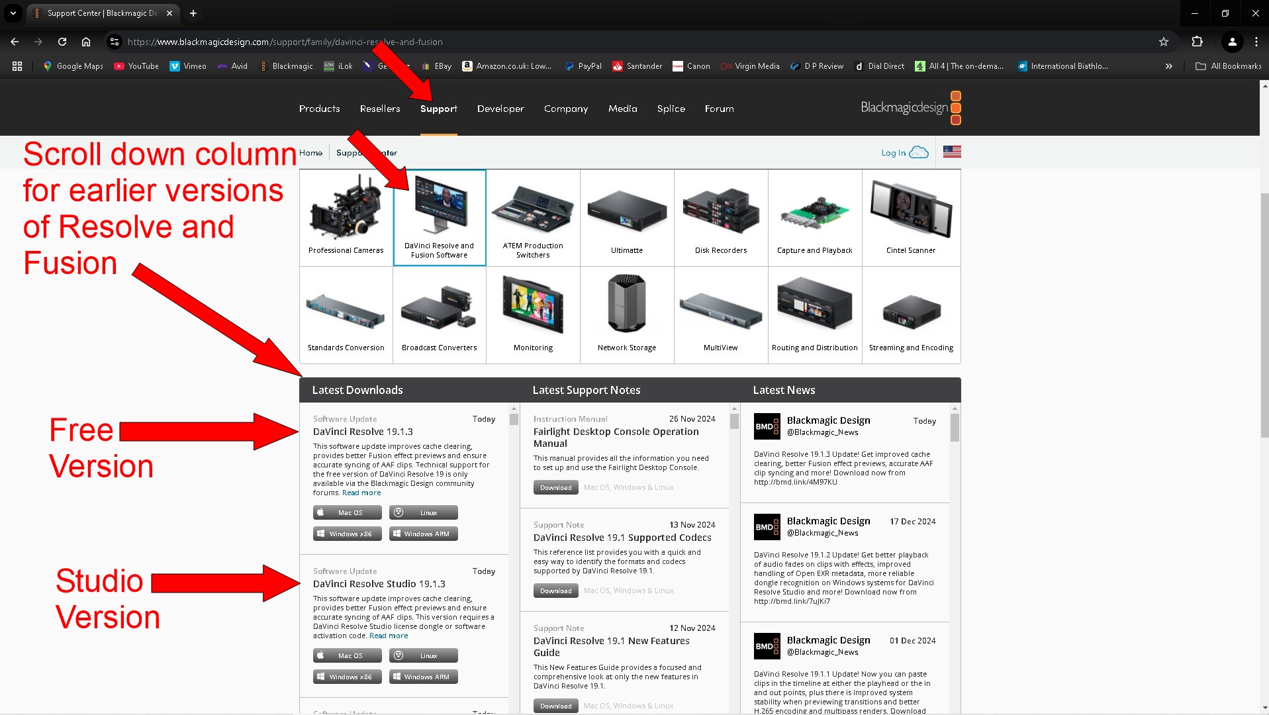View site information icon in address bar
This screenshot has width=1269, height=715.
point(115,42)
